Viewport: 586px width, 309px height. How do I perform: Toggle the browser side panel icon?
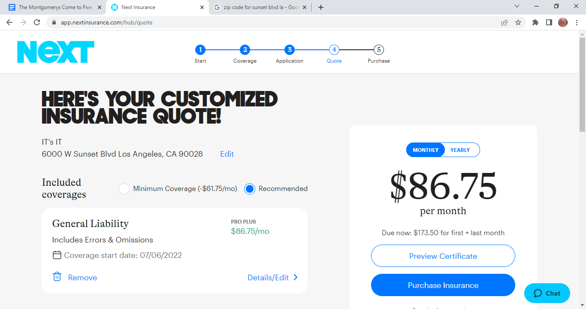tap(549, 22)
